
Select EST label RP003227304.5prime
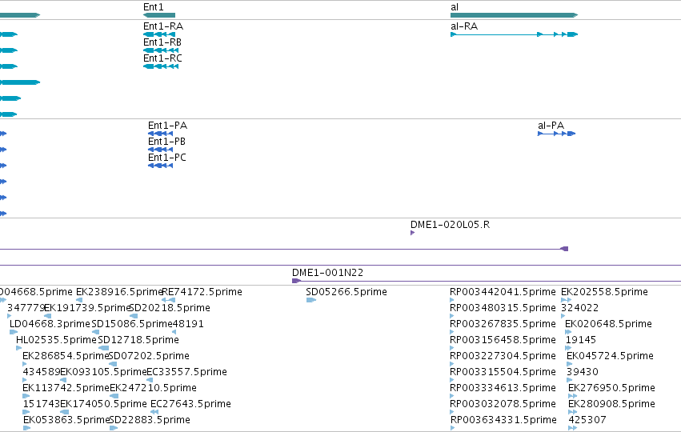coord(503,356)
